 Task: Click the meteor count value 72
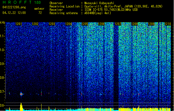(40, 13)
